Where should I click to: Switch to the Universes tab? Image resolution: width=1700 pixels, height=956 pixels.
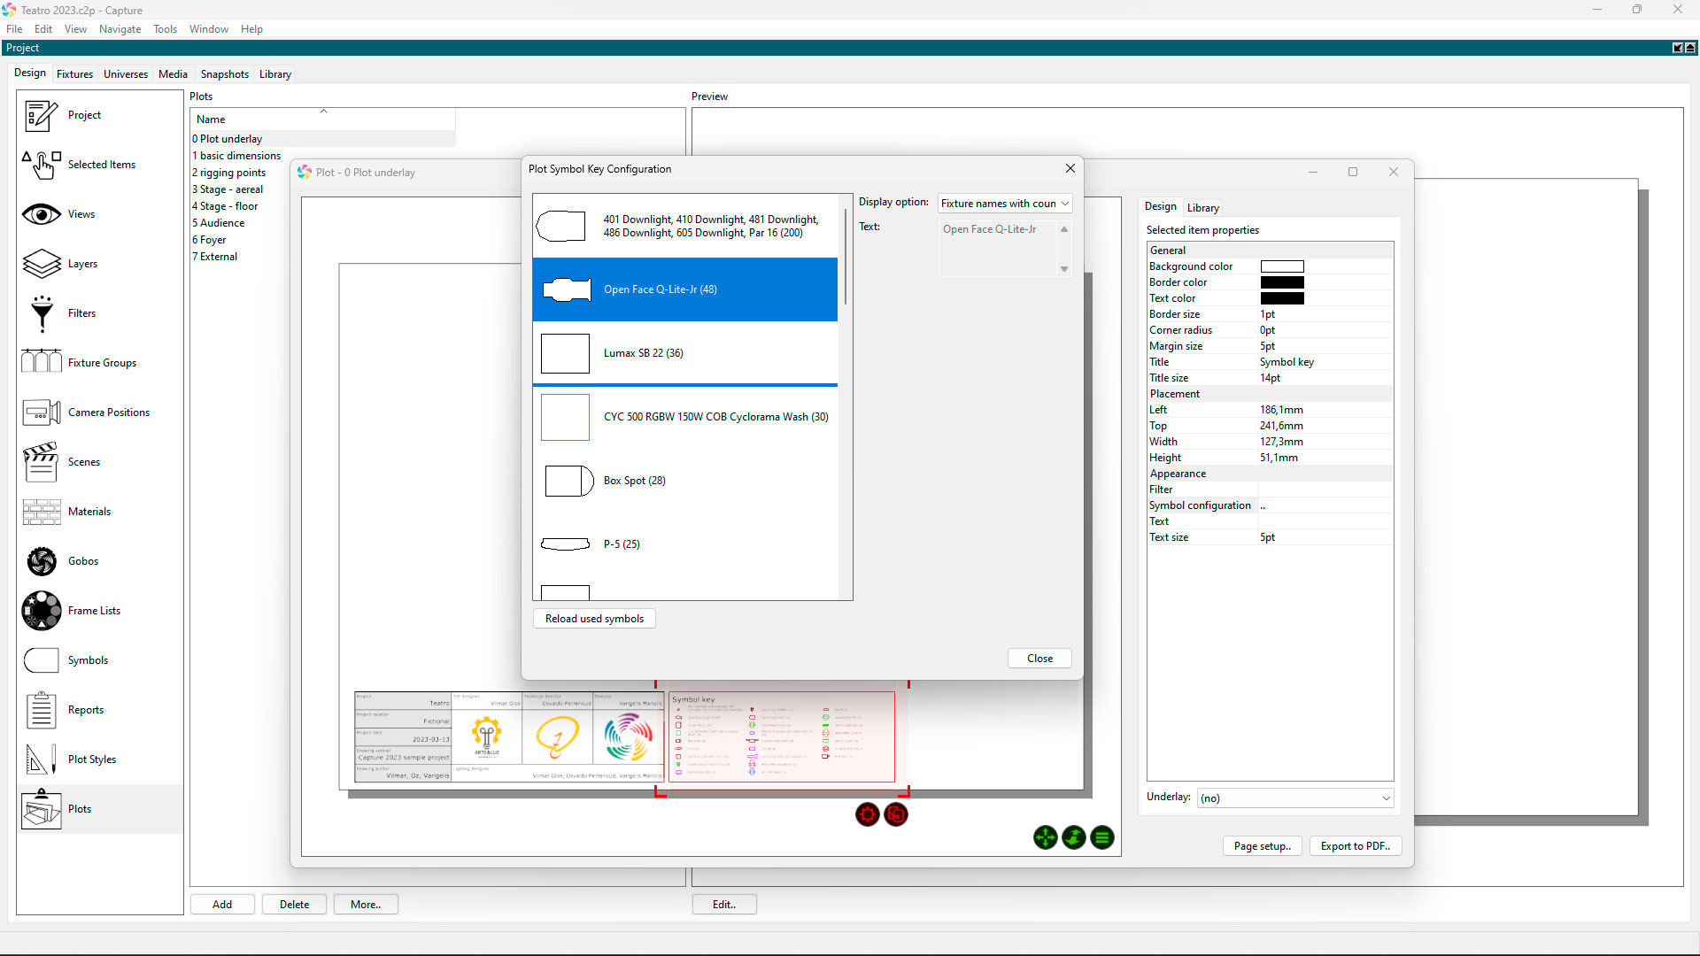tap(126, 74)
